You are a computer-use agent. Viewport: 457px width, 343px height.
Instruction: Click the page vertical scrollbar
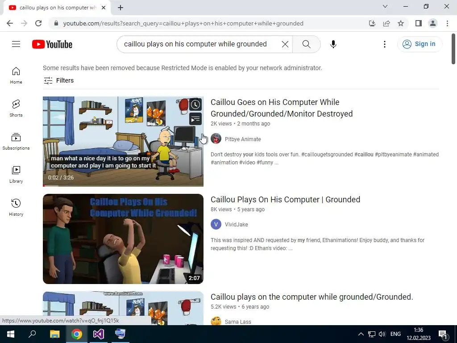coord(453,49)
